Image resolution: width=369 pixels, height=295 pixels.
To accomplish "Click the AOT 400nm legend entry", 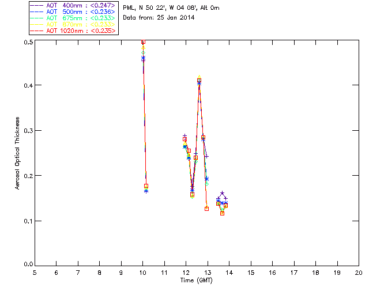I will click(x=73, y=5).
